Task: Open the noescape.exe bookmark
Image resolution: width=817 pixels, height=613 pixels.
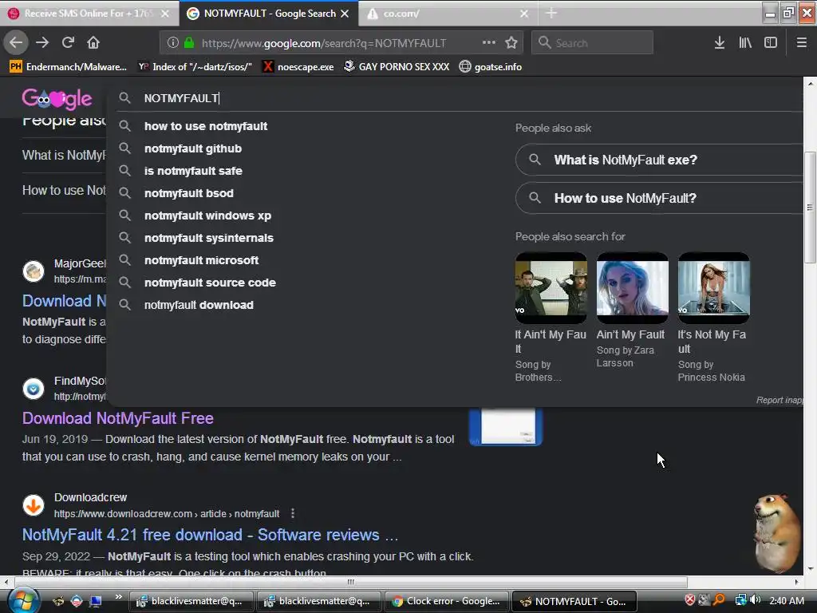Action: point(298,67)
